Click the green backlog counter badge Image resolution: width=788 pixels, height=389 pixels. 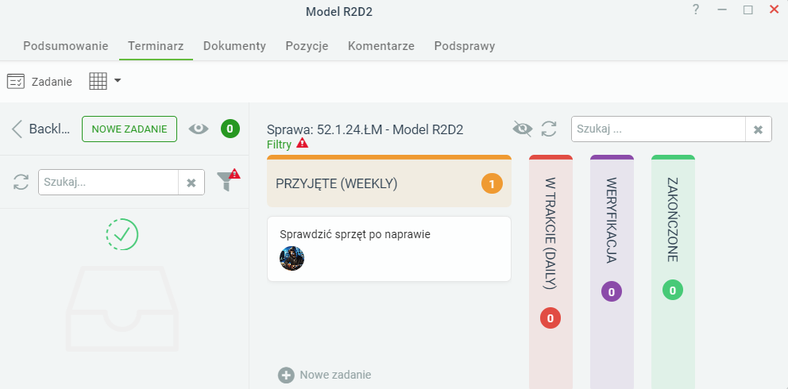tap(230, 129)
